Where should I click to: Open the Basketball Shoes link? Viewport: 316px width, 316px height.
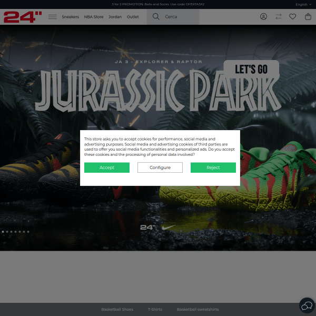point(117,309)
